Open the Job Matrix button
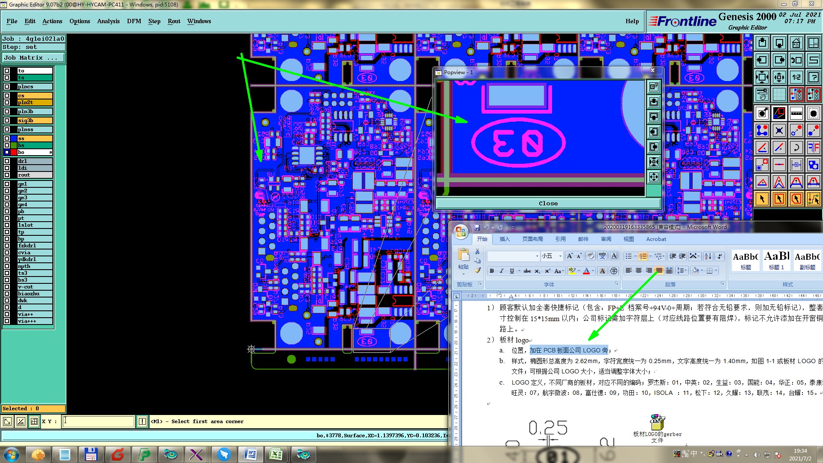Image resolution: width=823 pixels, height=463 pixels. [x=33, y=57]
